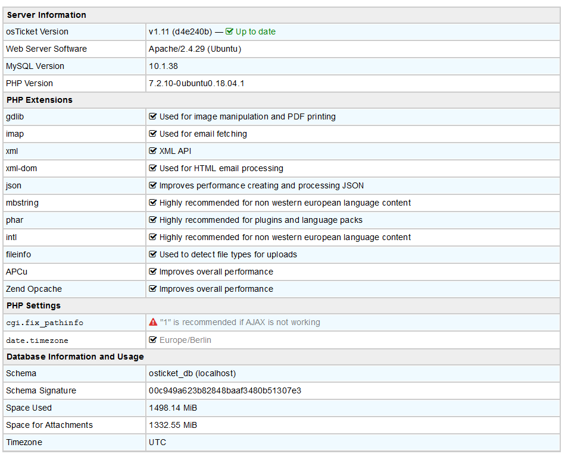Click the green Up to date check icon
The image size is (565, 457).
(229, 32)
